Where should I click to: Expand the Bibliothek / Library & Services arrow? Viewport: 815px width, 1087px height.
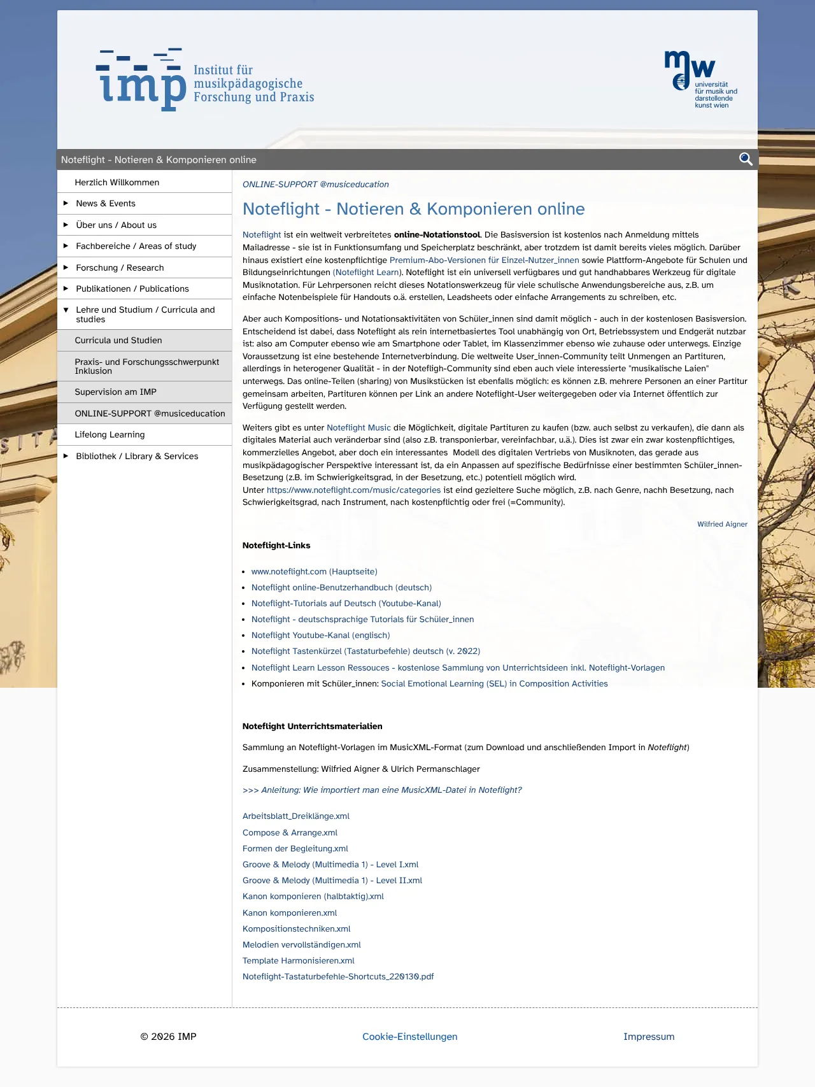[x=66, y=456]
